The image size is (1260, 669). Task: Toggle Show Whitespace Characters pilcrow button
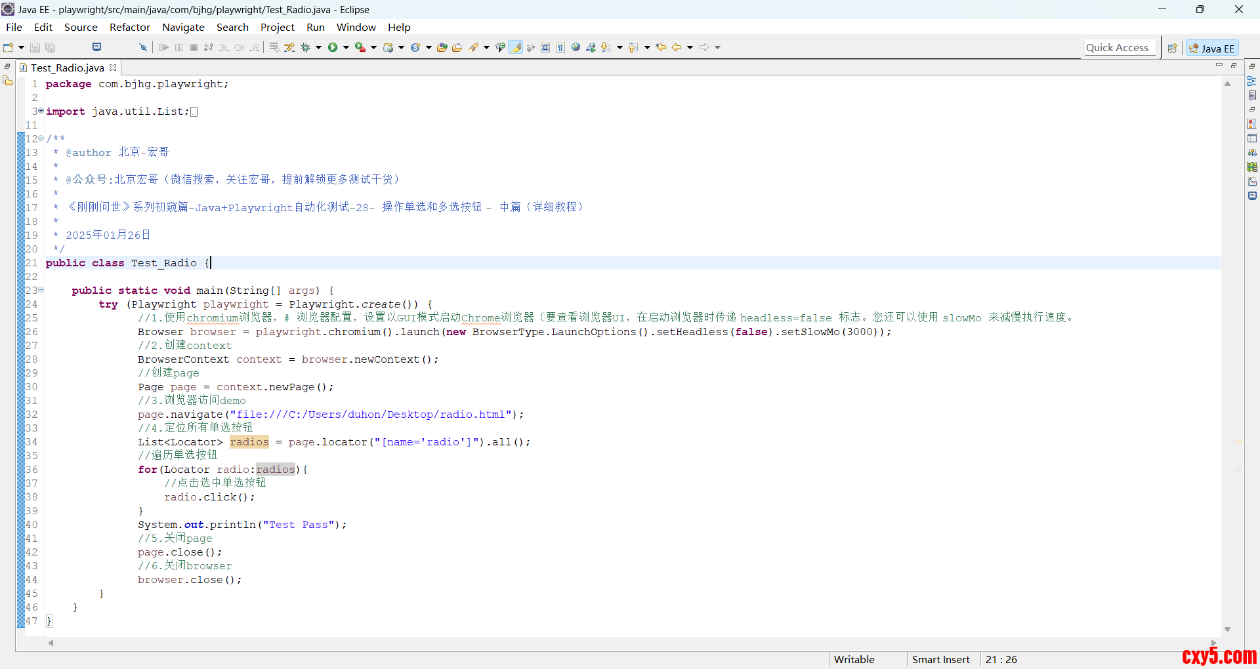click(x=560, y=47)
